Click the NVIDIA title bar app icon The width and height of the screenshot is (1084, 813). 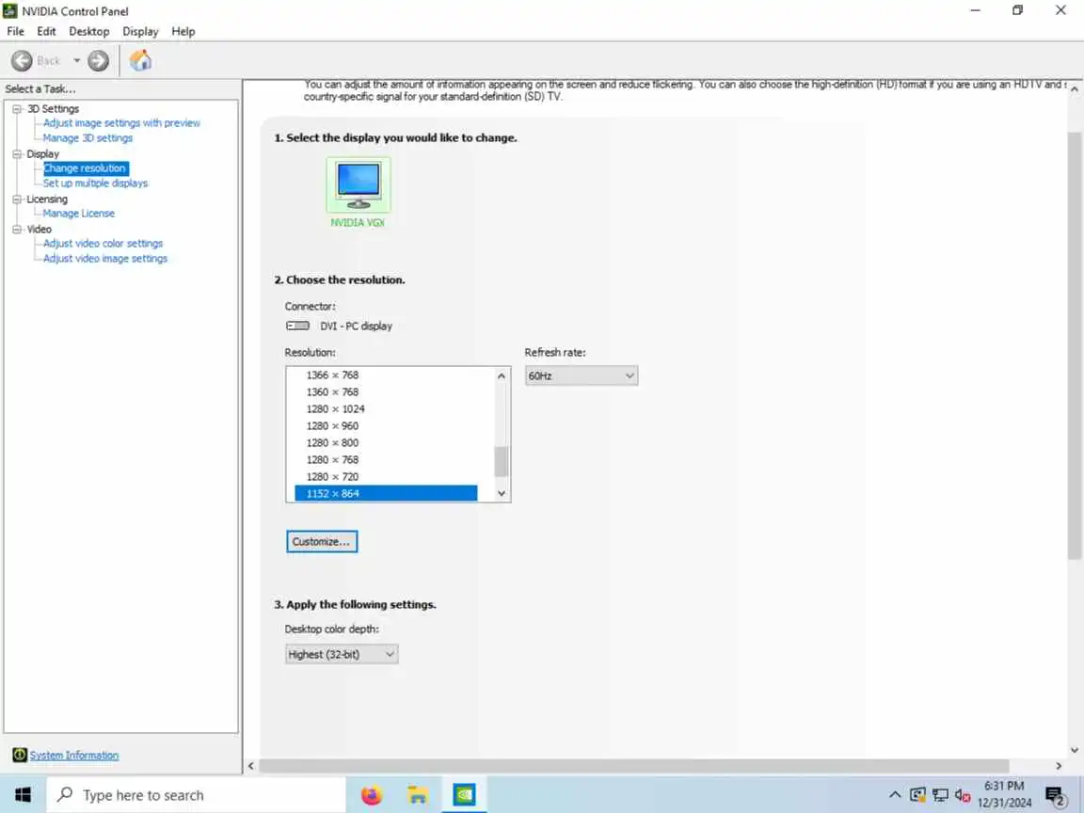pos(9,10)
